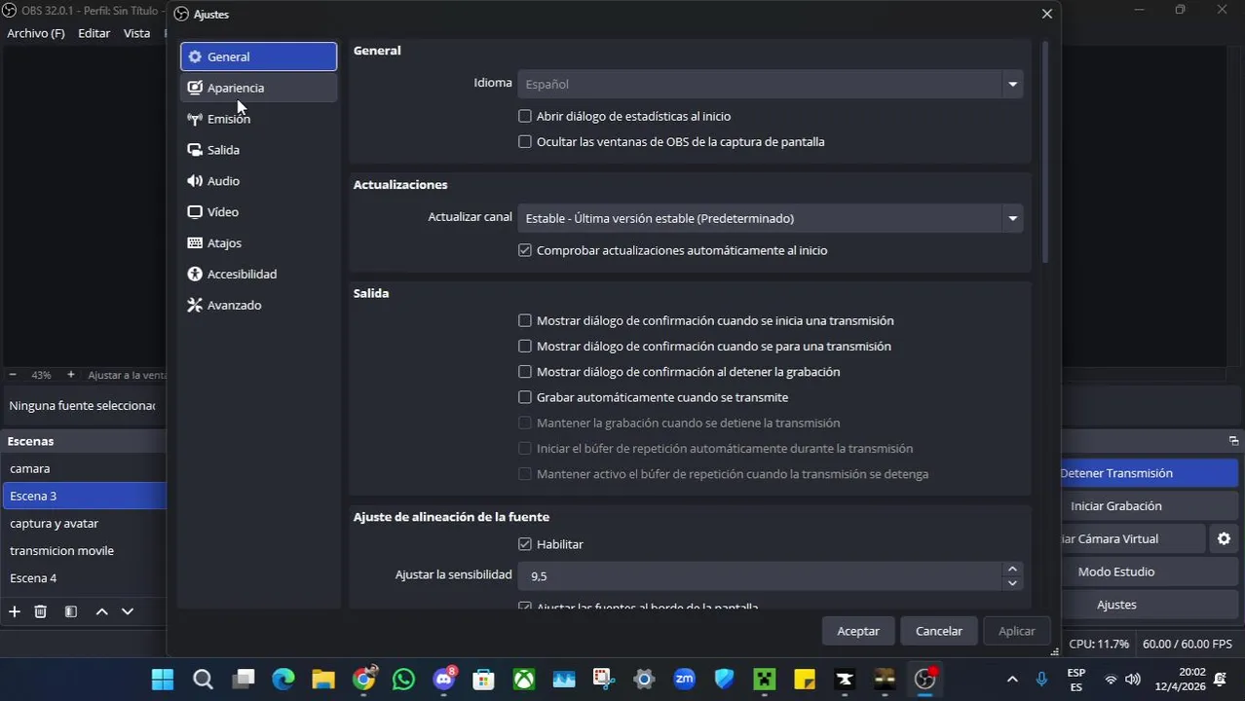Click the ESP language indicator in tray

tap(1076, 679)
